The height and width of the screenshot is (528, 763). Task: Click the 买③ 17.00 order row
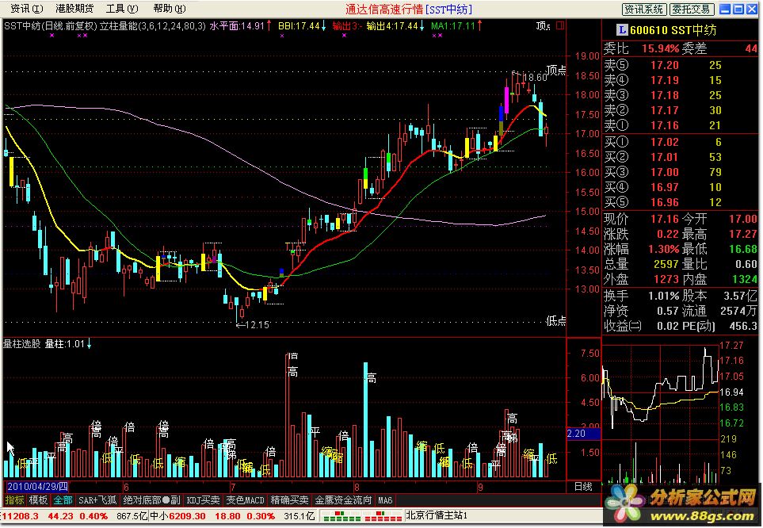click(x=680, y=172)
